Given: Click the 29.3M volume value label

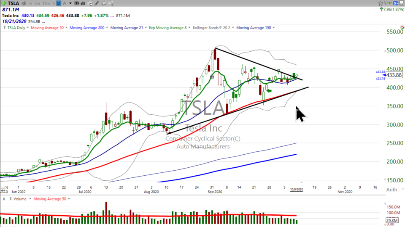Looking at the screenshot, I should pos(392,221).
